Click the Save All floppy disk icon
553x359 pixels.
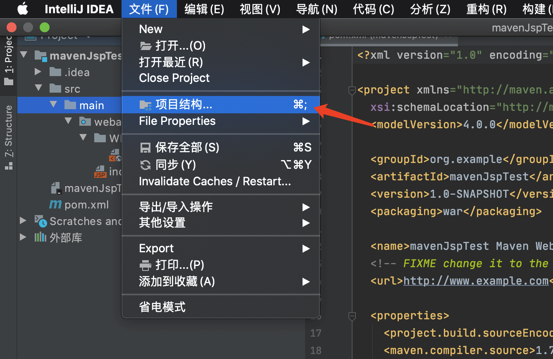(145, 148)
